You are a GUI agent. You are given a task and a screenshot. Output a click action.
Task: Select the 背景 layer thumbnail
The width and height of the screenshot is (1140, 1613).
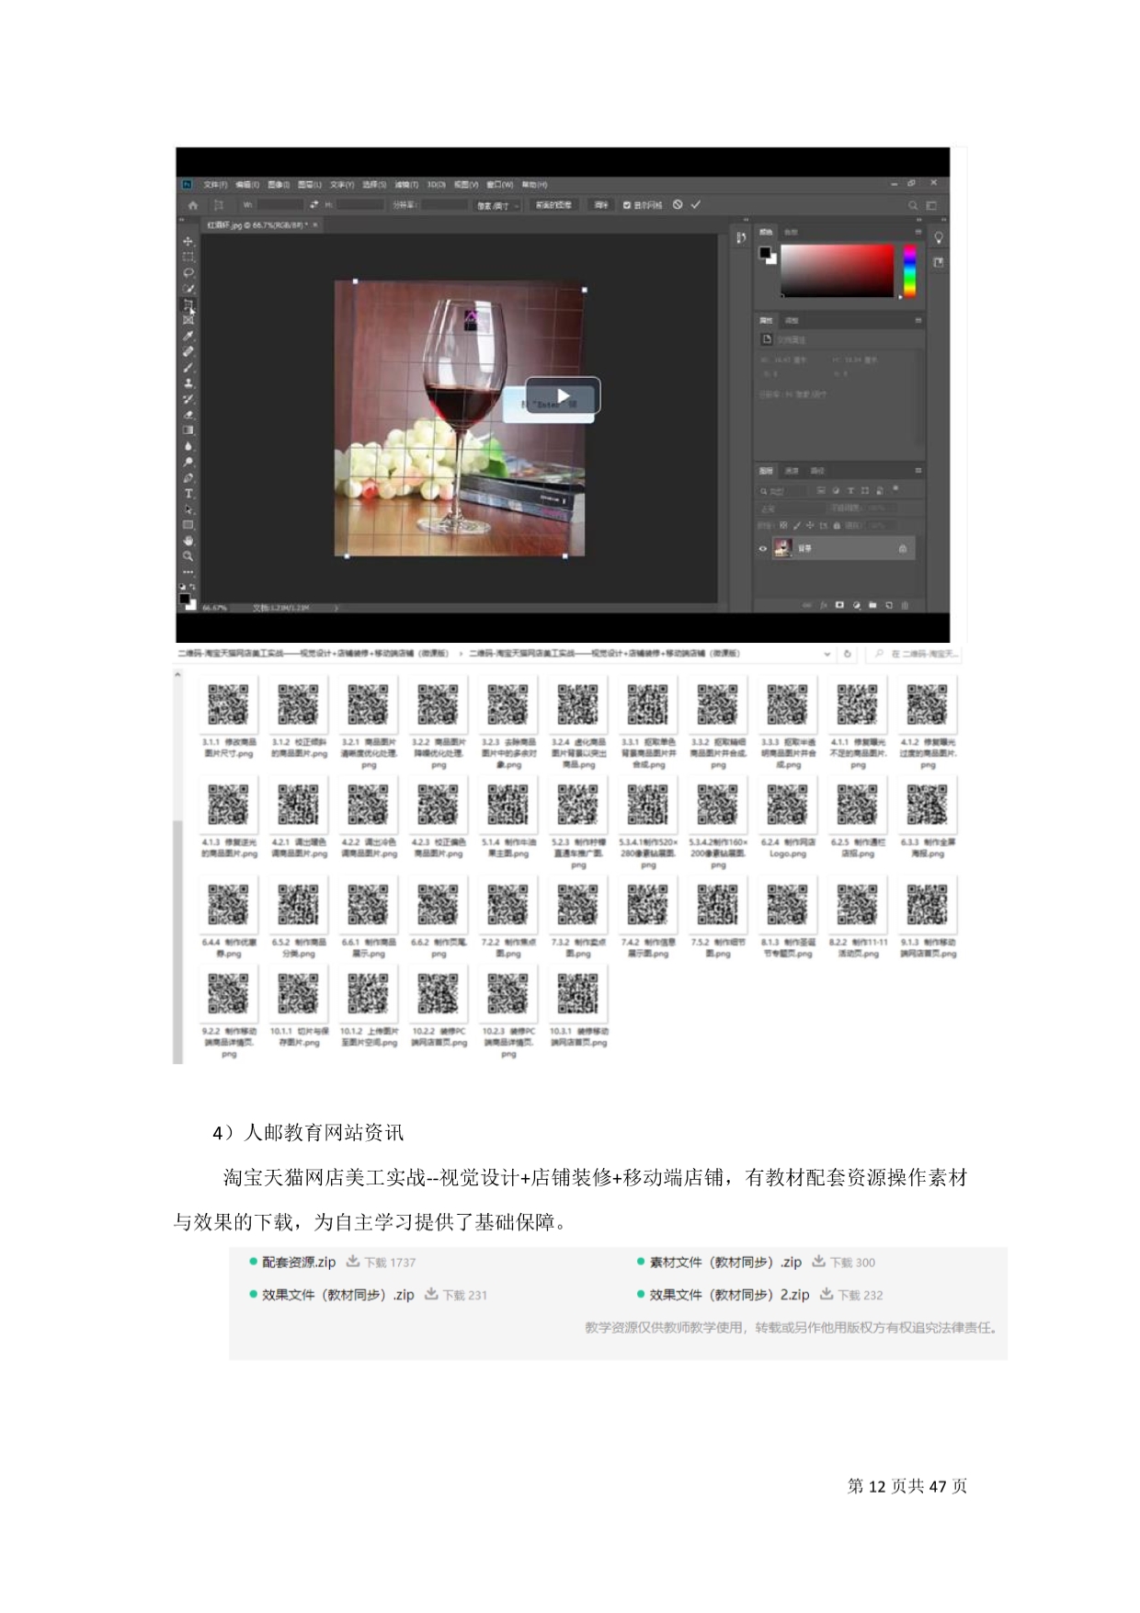click(782, 549)
